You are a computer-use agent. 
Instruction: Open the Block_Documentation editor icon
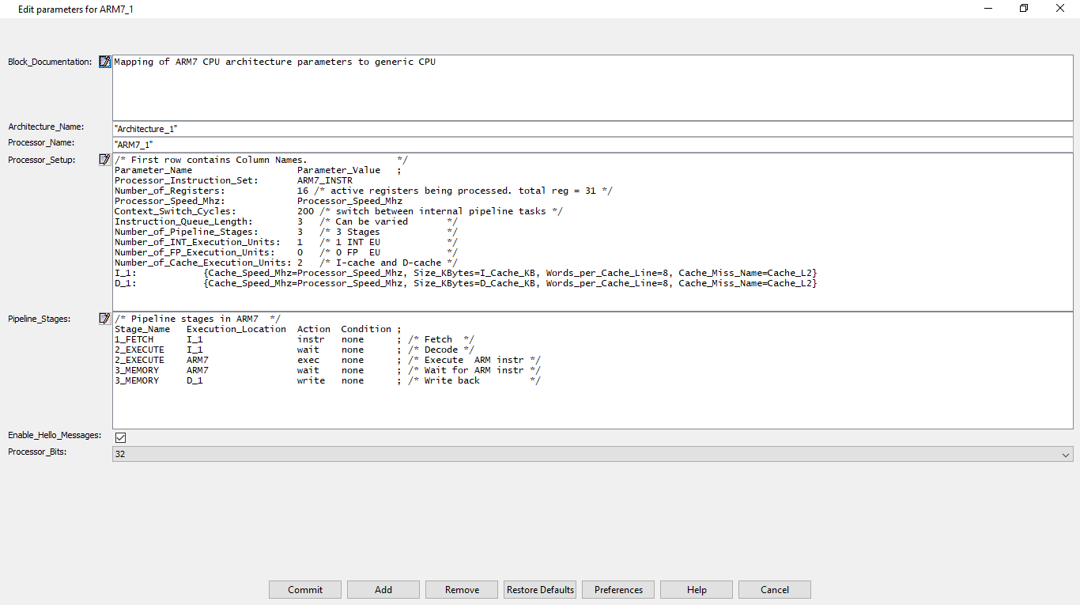[x=105, y=62]
